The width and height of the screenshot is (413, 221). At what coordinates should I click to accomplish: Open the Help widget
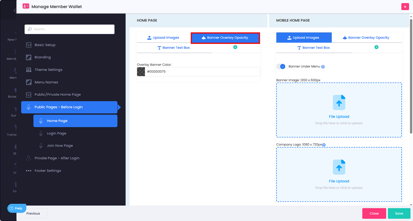(17, 208)
